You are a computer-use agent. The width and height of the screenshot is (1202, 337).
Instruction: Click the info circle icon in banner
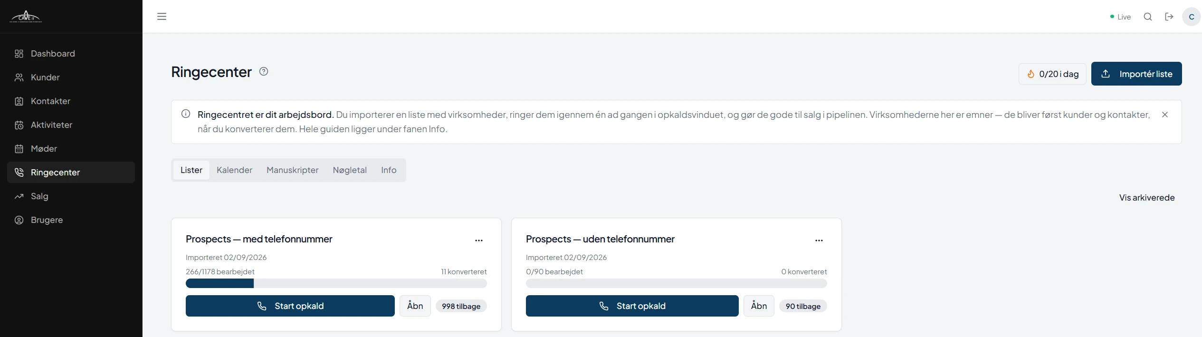186,114
